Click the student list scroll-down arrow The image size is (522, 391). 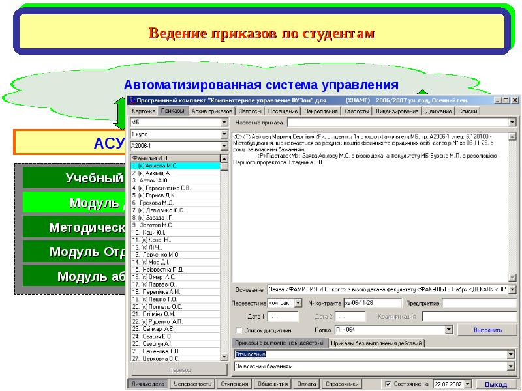[x=224, y=357]
